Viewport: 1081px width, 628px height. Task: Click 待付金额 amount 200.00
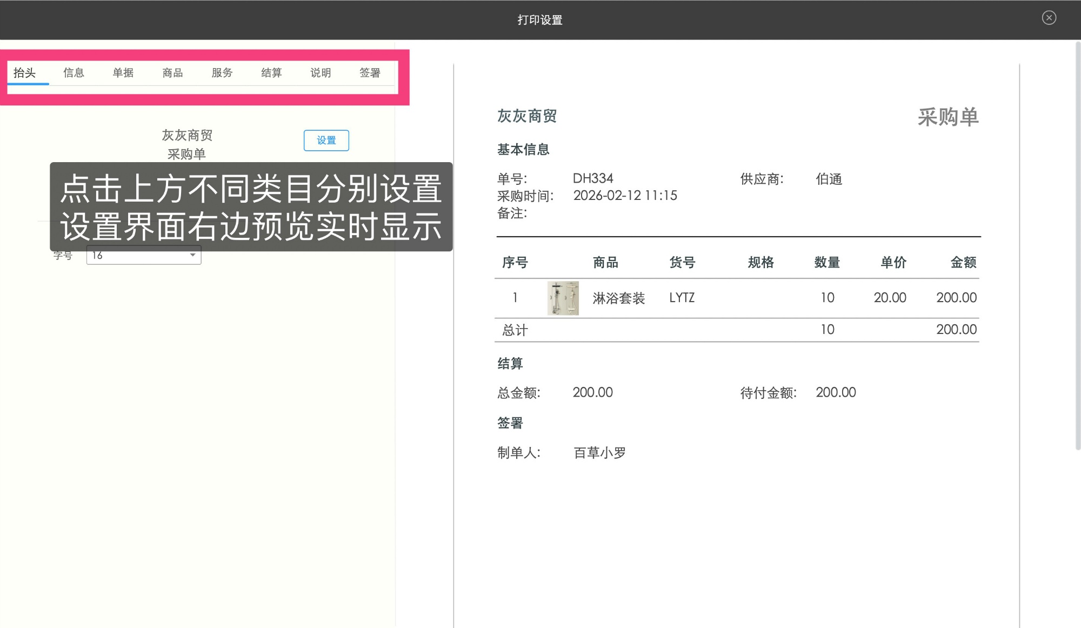coord(836,392)
